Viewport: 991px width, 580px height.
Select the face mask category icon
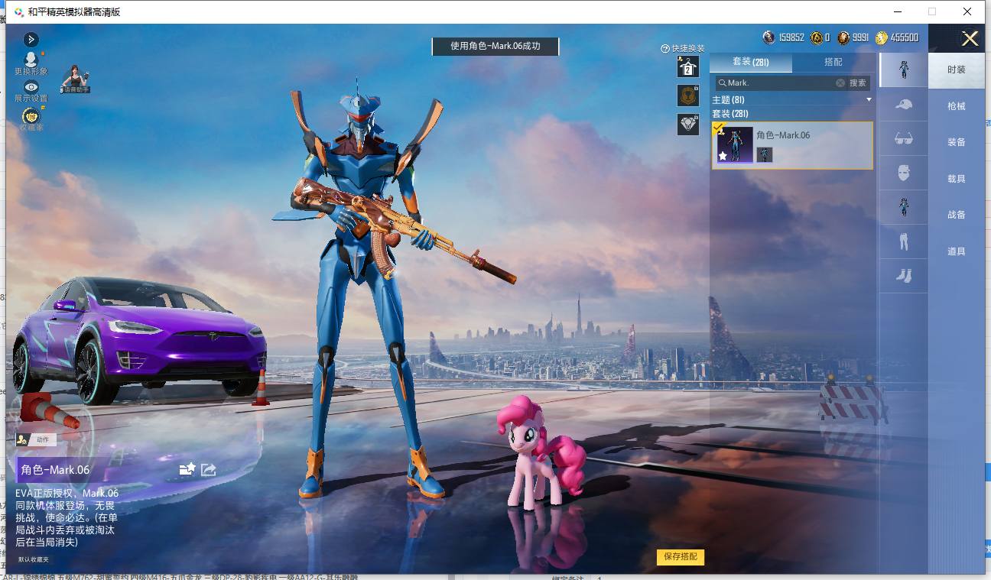[903, 173]
